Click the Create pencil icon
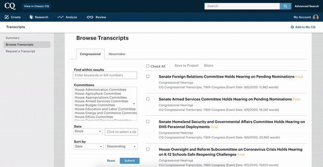The width and height of the screenshot is (323, 167). coord(6,17)
